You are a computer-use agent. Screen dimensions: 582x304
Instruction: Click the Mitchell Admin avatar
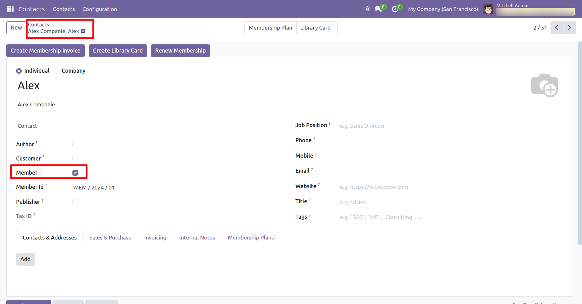coord(488,9)
